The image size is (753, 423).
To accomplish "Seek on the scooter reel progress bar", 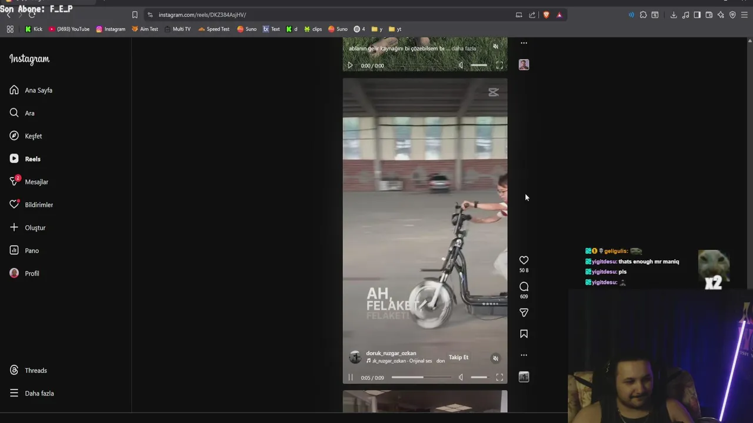I will point(421,377).
